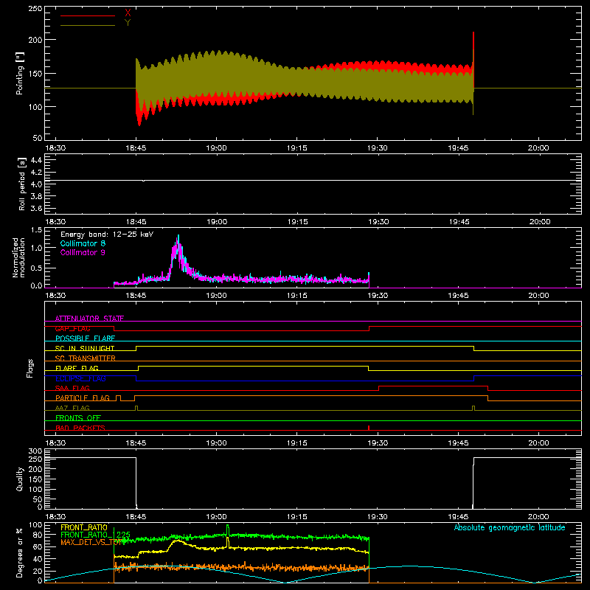
Task: Select the FRONTS_OFF flag label
Action: point(78,417)
